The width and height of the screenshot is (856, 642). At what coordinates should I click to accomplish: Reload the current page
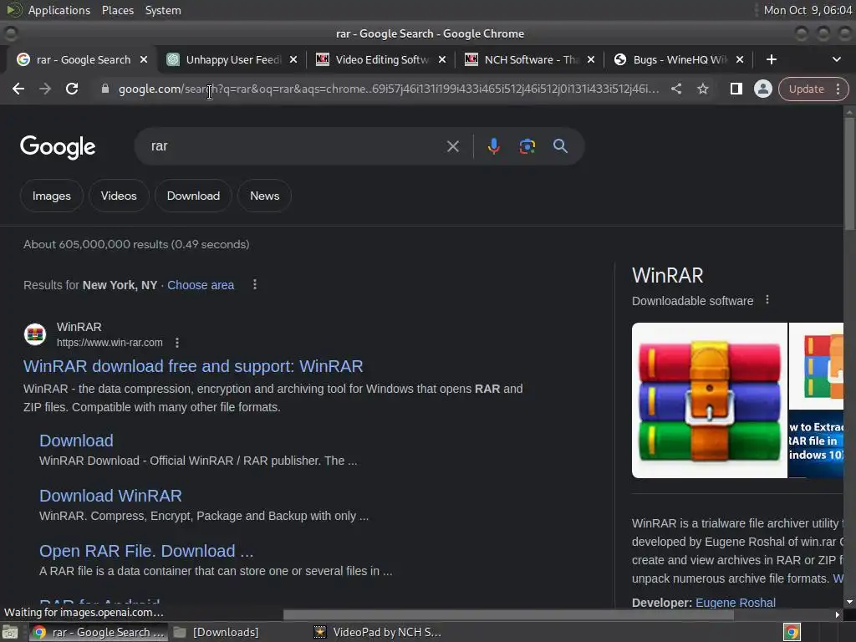(x=72, y=89)
